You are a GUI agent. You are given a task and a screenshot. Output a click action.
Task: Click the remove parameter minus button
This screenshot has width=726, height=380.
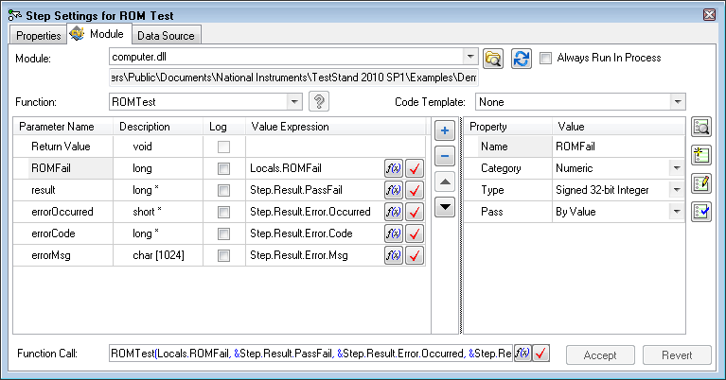447,155
